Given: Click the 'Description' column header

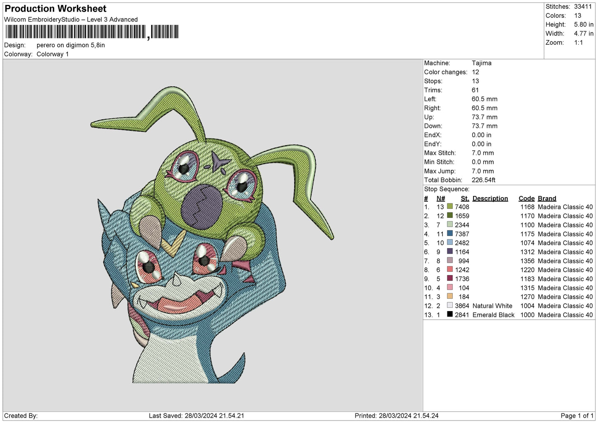Looking at the screenshot, I should tap(490, 198).
